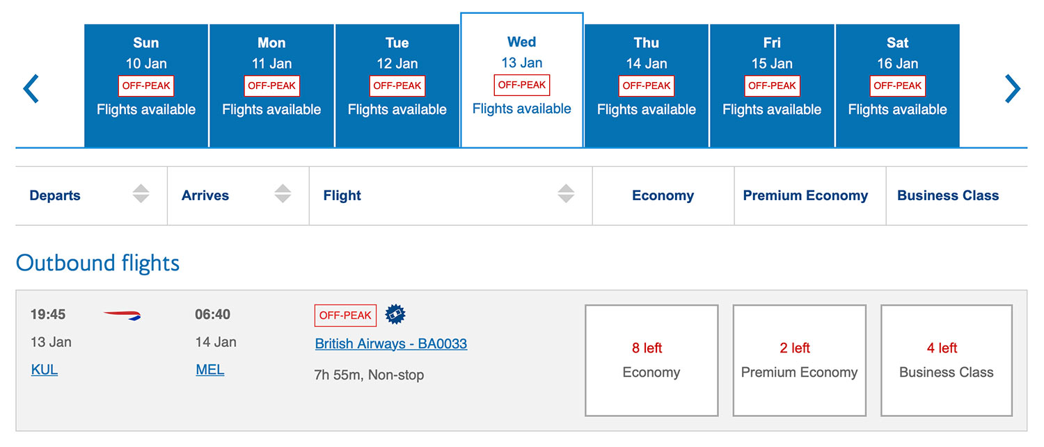This screenshot has width=1044, height=447.
Task: Select Business Class with 4 left
Action: pos(947,360)
